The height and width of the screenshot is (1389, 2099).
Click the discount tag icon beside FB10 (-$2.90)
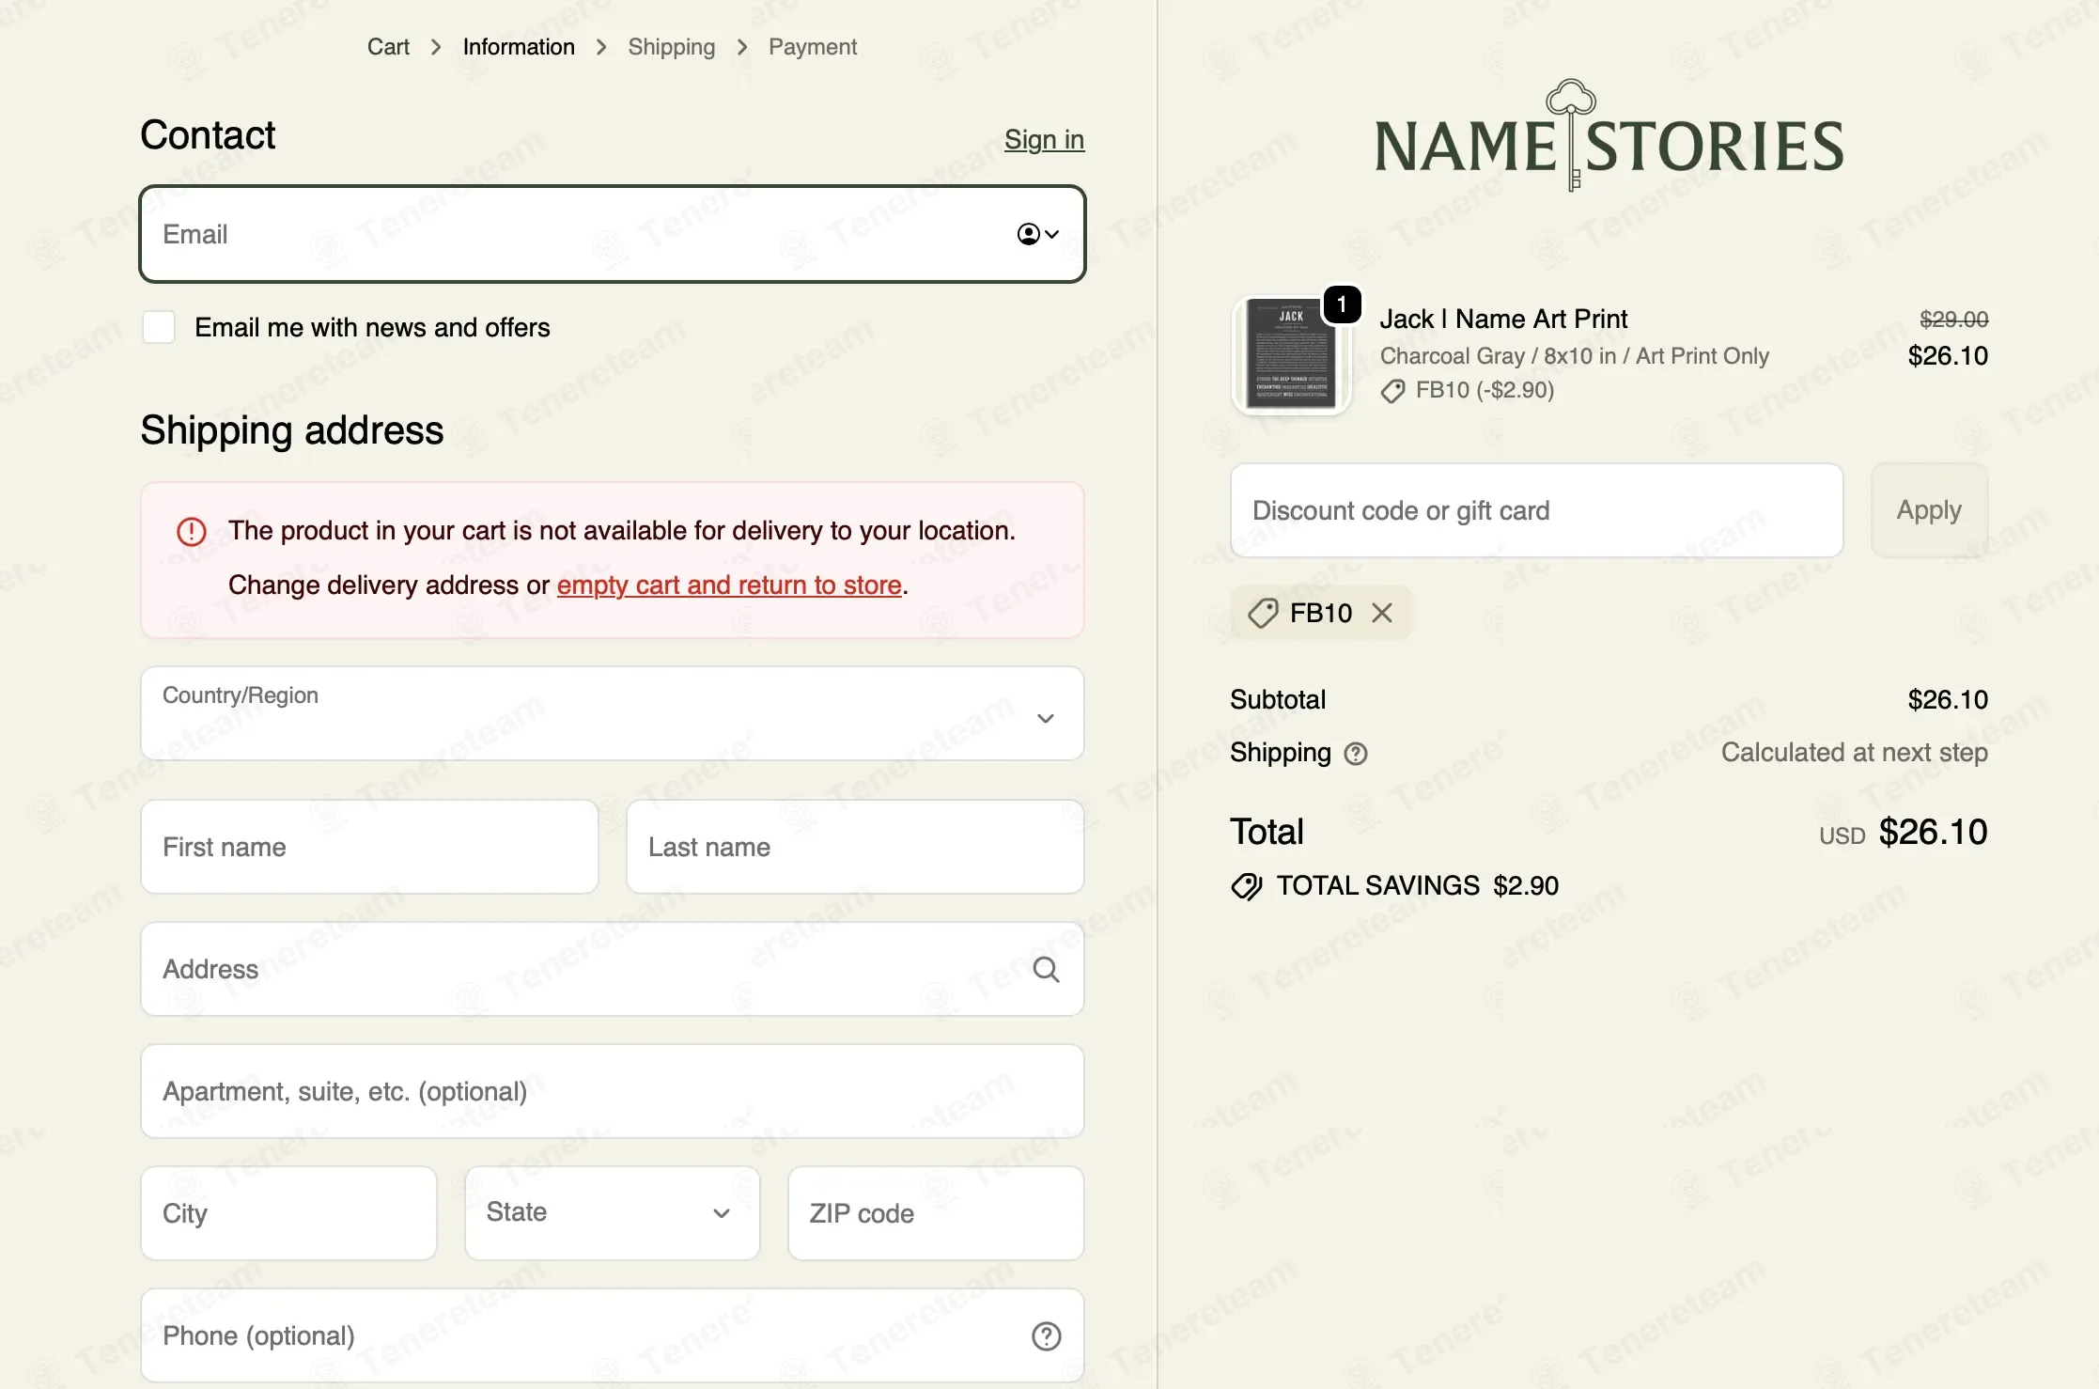1392,391
